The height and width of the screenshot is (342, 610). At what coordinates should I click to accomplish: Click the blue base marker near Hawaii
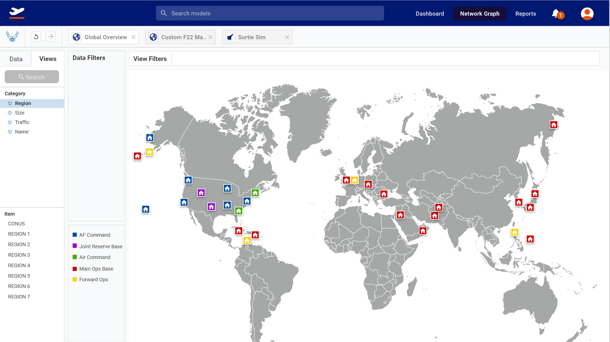[146, 209]
